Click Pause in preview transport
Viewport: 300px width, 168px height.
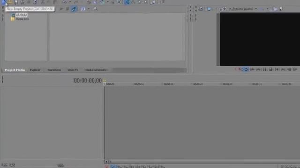tap(264, 70)
